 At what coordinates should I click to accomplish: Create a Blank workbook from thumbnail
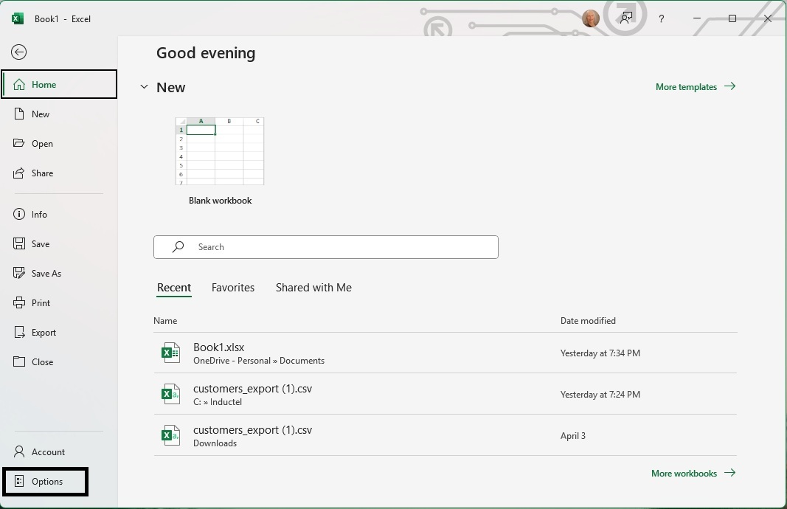pos(220,152)
